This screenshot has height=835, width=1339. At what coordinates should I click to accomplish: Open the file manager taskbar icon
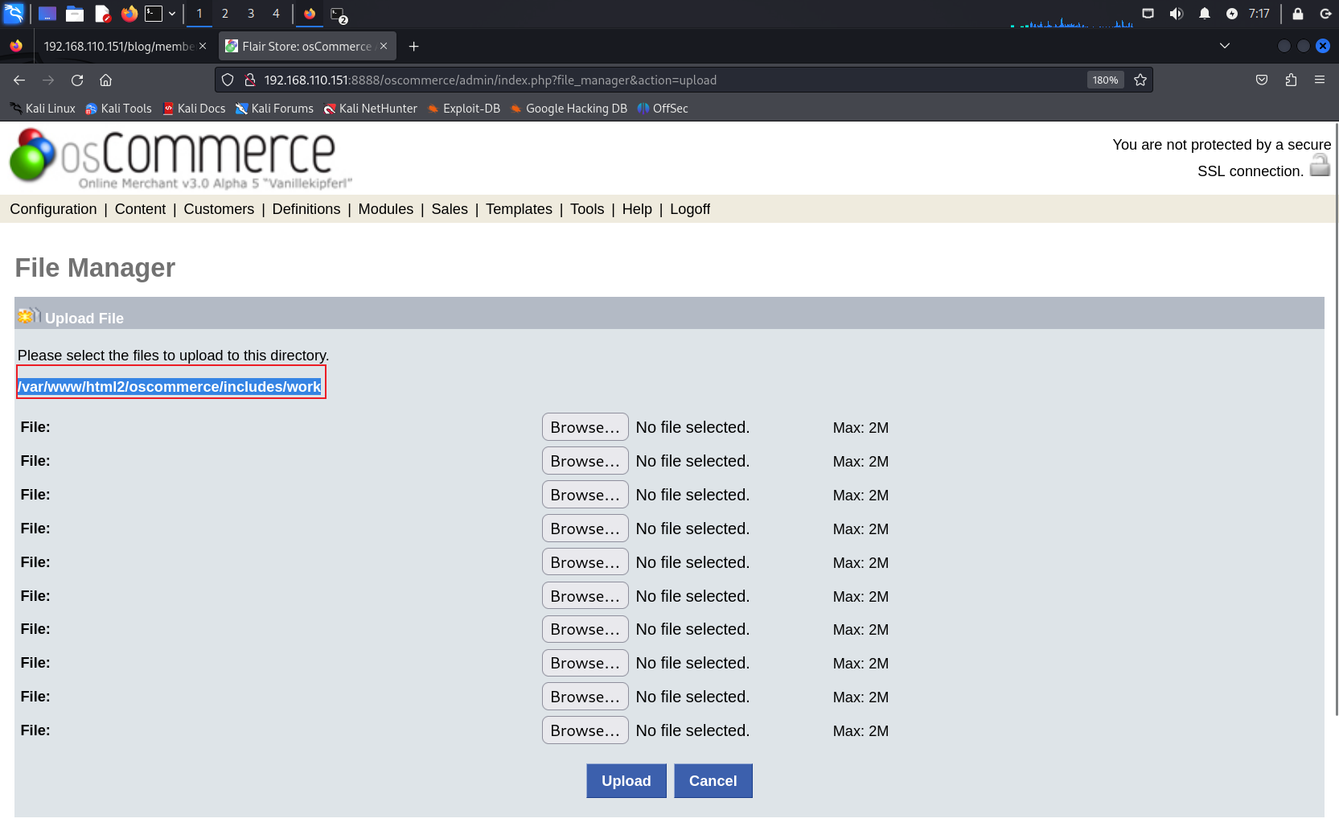75,14
